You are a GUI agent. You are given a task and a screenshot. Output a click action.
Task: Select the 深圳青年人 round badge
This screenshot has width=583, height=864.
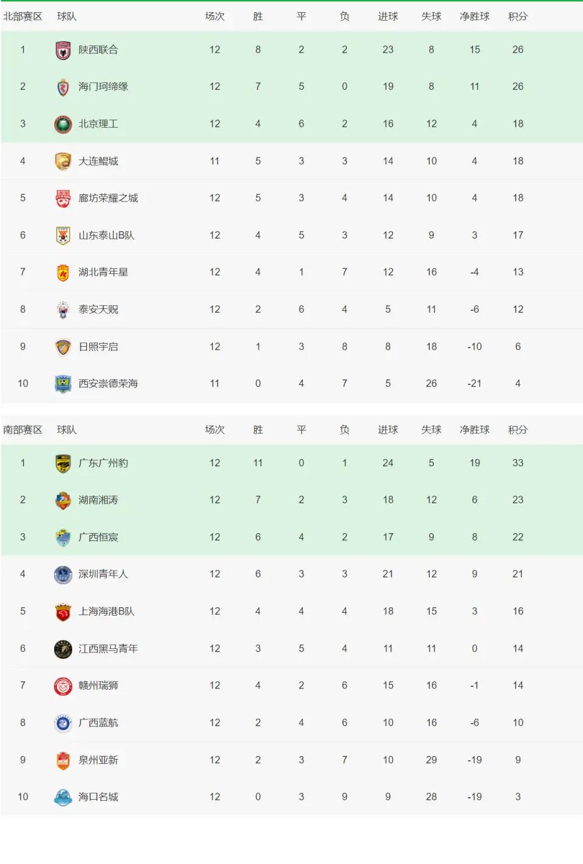tap(63, 574)
